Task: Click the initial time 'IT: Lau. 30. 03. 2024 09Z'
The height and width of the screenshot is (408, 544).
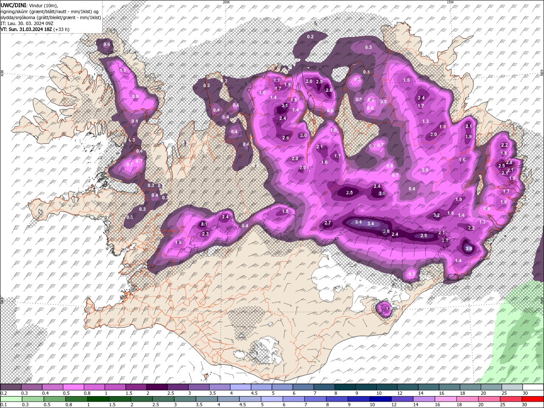Action: point(26,23)
